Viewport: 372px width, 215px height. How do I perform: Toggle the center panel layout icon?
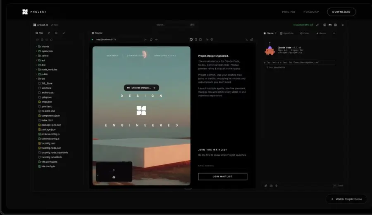(330, 25)
